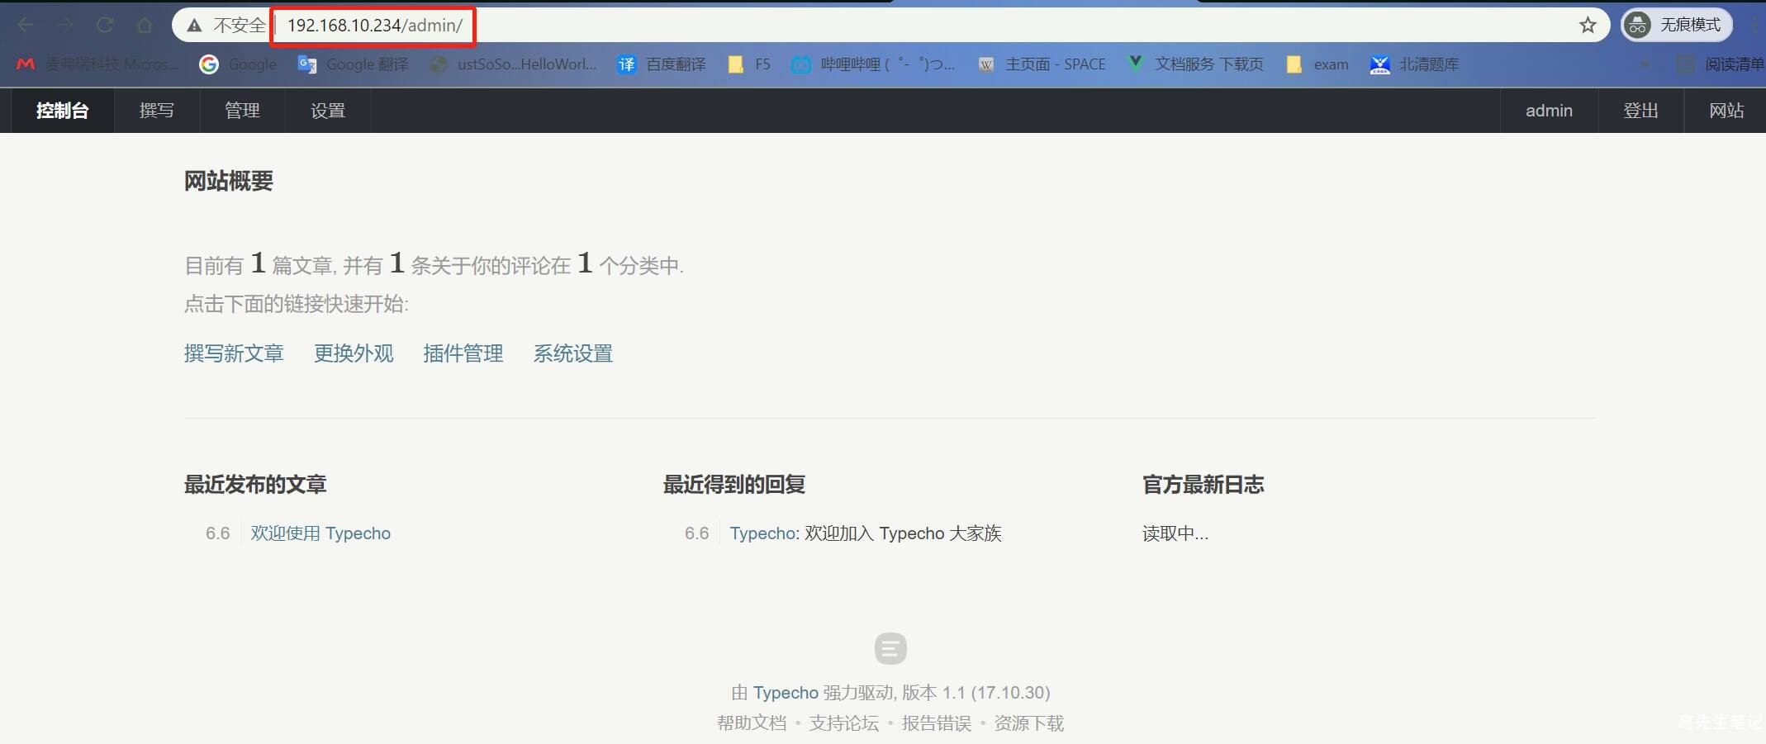Click the 不安全 security warning indicator
The width and height of the screenshot is (1766, 744).
pyautogui.click(x=226, y=25)
